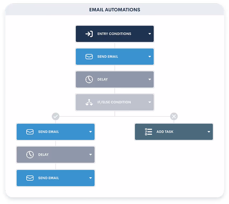Open the If/Else Condition dropdown arrow
Viewport: 229px width, 204px height.
coord(150,102)
